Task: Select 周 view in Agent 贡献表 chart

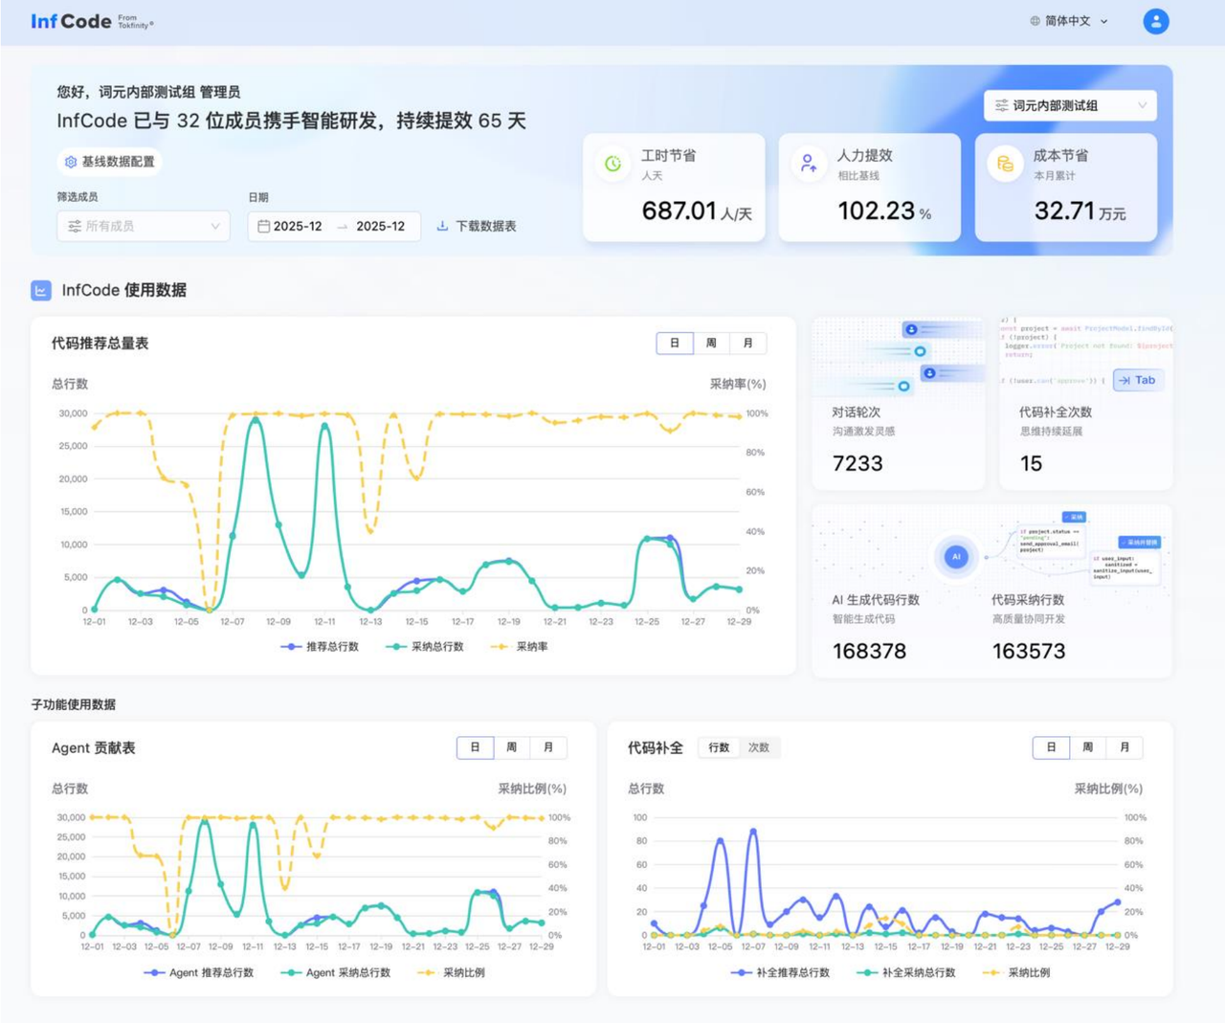Action: coord(511,747)
